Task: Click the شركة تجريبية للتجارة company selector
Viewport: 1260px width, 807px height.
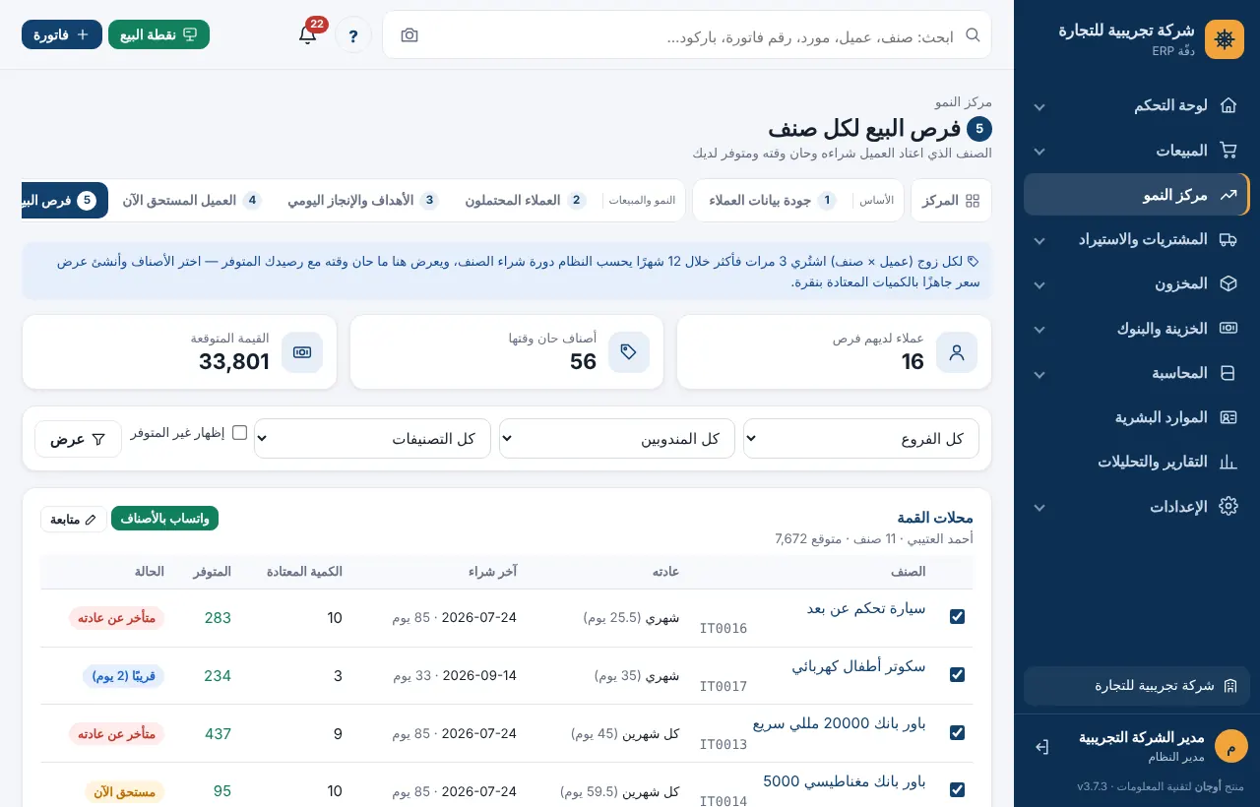Action: click(1137, 686)
